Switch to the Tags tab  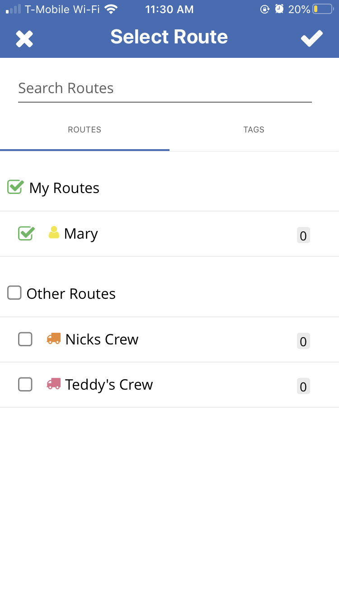[x=254, y=130]
